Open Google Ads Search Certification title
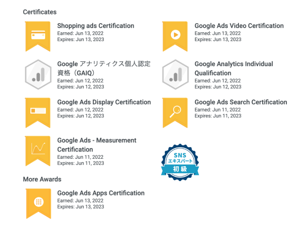The height and width of the screenshot is (233, 308). point(241,102)
